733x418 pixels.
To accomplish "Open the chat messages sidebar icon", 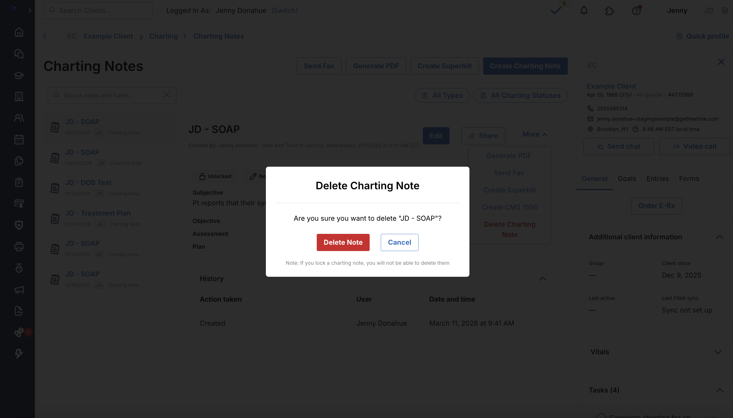I will 19,54.
